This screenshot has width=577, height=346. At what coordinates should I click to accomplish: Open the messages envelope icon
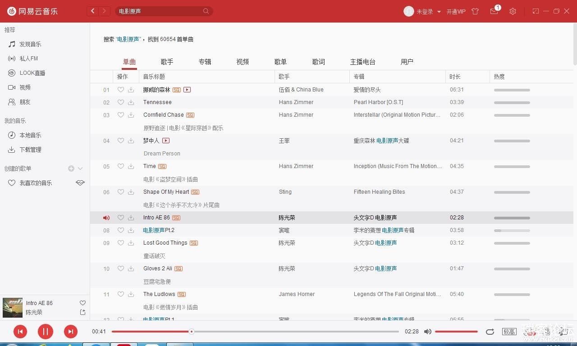(494, 11)
